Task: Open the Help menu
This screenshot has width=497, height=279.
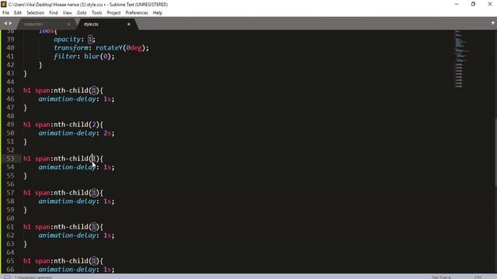Action: click(158, 12)
